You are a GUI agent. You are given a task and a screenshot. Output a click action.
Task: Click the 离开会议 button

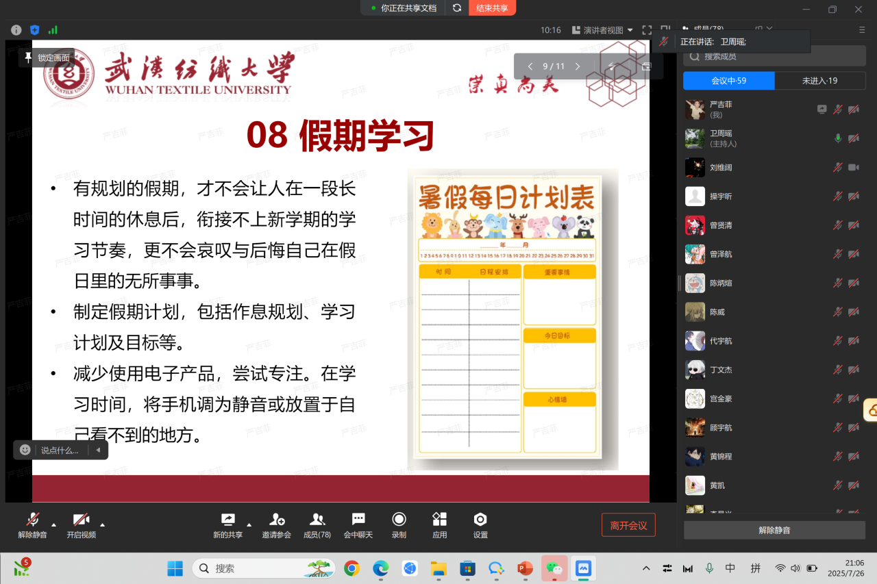tap(628, 525)
